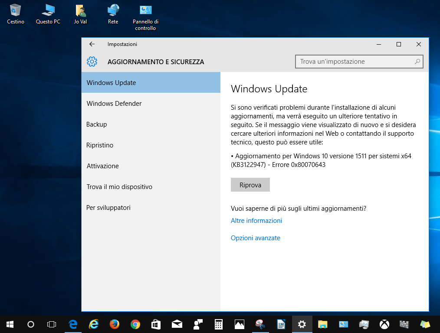Open the Opzioni avanzate link
440x333 pixels.
[255, 238]
